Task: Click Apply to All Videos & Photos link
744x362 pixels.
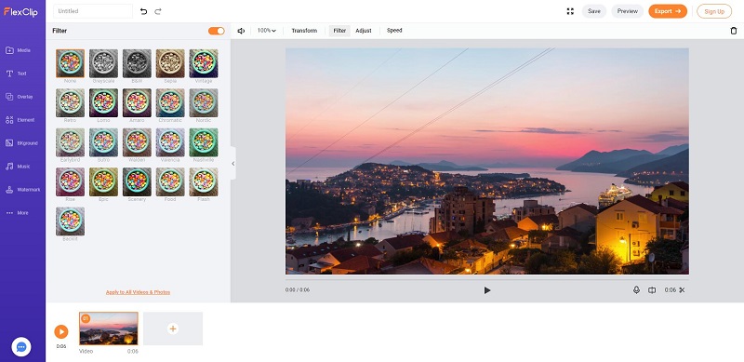Action: click(x=138, y=292)
